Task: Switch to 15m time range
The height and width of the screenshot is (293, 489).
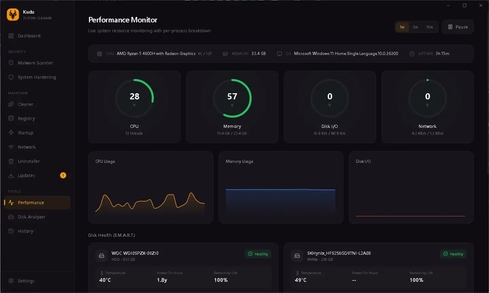Action: click(x=430, y=27)
